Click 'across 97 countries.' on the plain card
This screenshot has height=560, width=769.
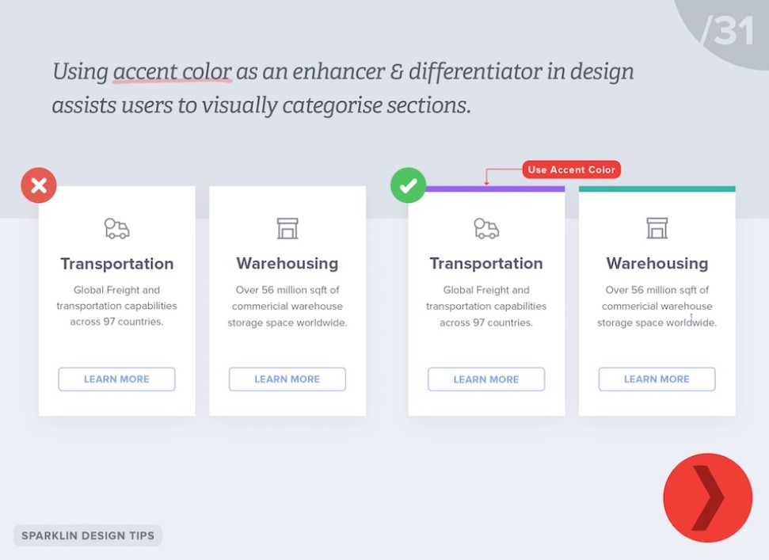(116, 322)
